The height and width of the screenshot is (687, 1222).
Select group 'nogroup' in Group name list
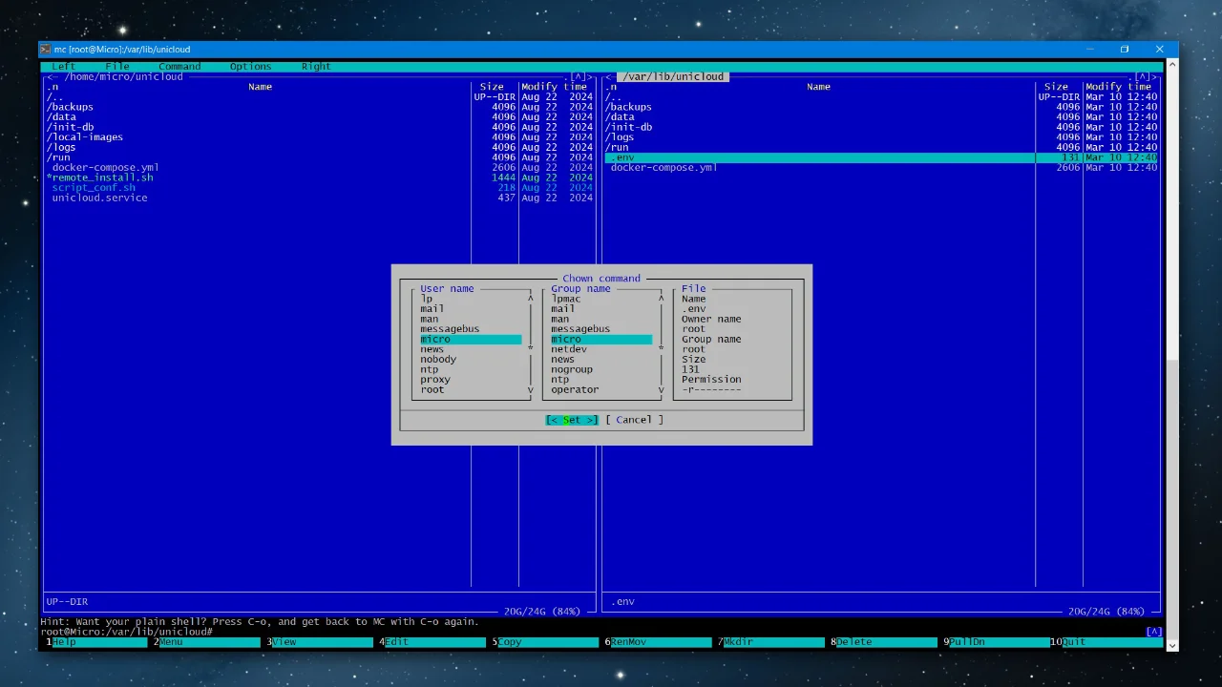point(601,369)
